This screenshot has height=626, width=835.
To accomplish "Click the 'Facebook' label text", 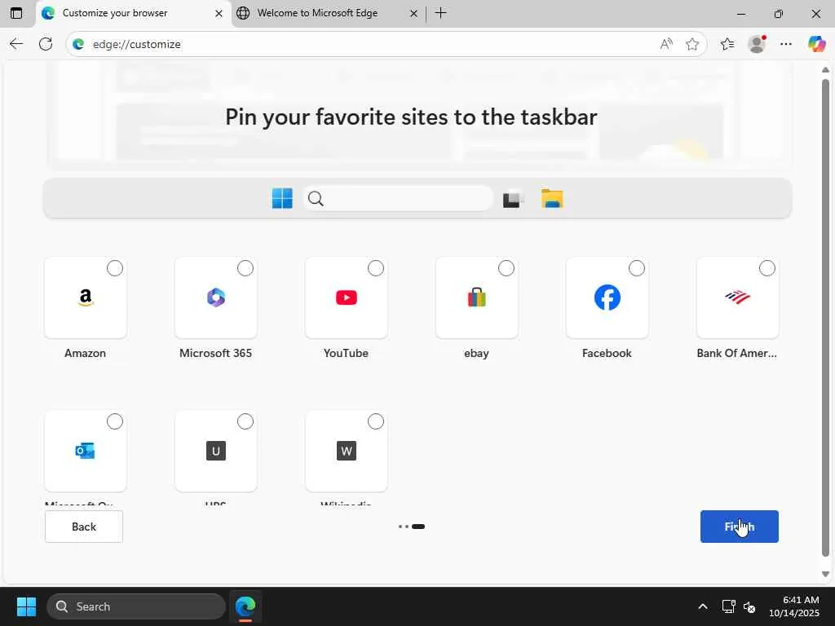I will [x=607, y=353].
